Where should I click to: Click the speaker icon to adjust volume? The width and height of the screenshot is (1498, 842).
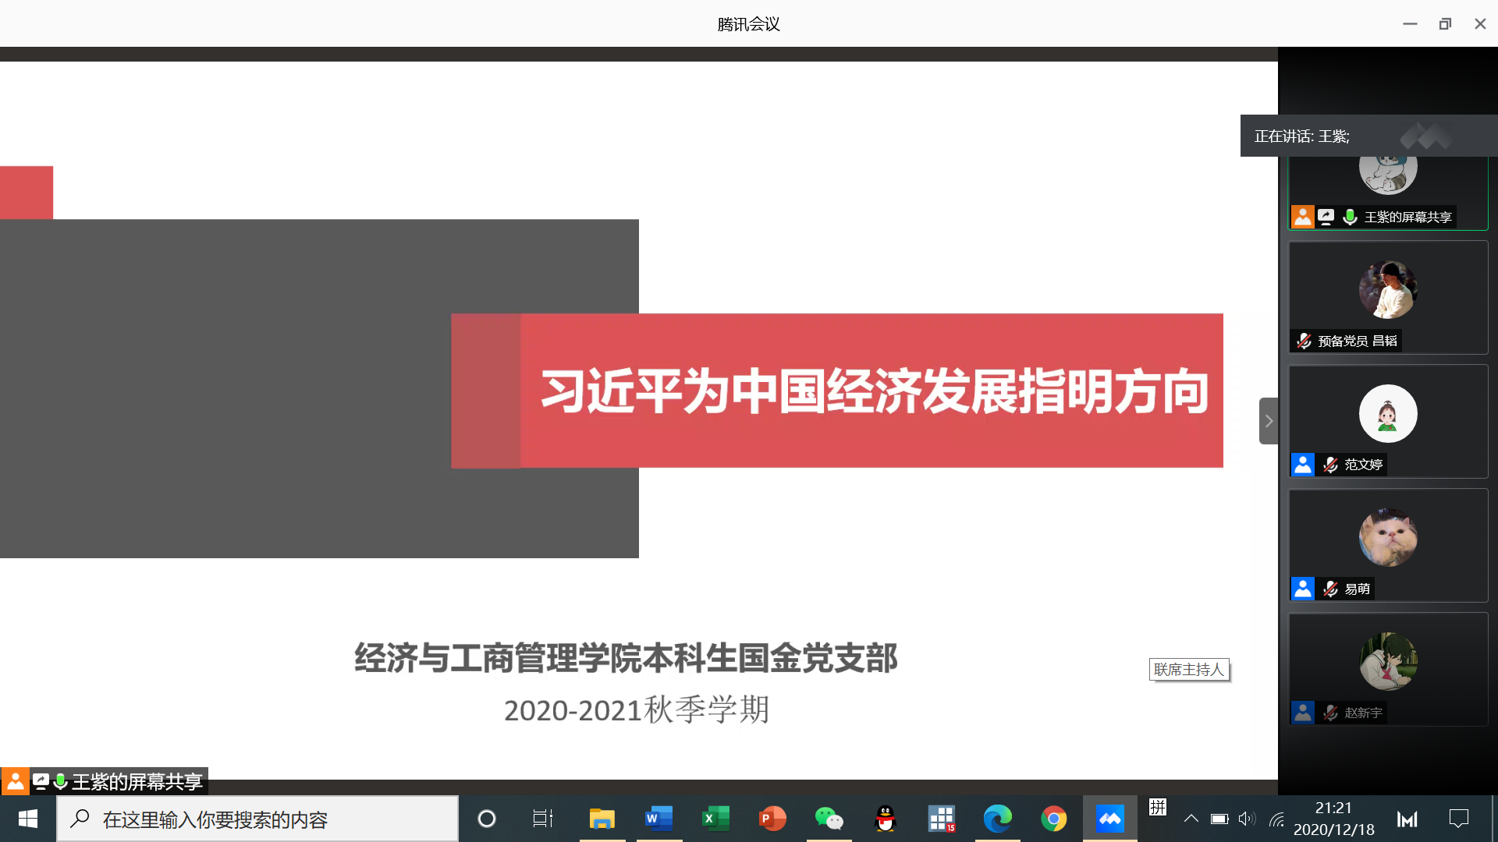pos(1246,819)
